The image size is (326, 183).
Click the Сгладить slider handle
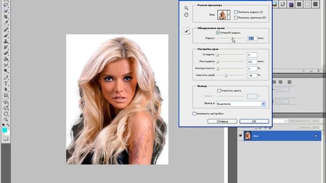pos(218,55)
